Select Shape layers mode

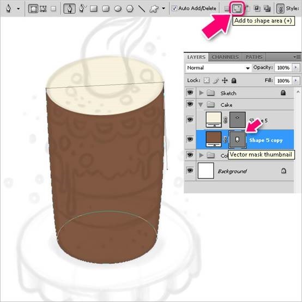(x=33, y=9)
